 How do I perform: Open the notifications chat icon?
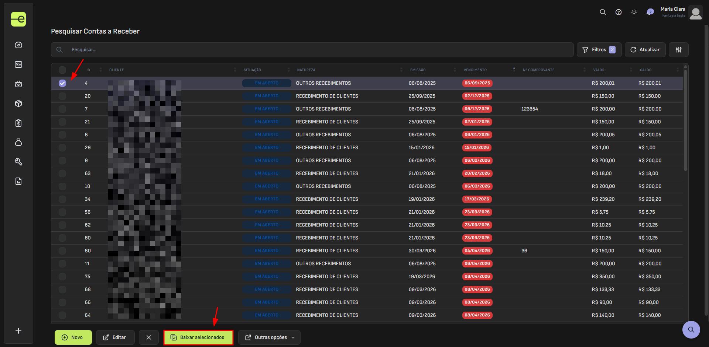[650, 12]
